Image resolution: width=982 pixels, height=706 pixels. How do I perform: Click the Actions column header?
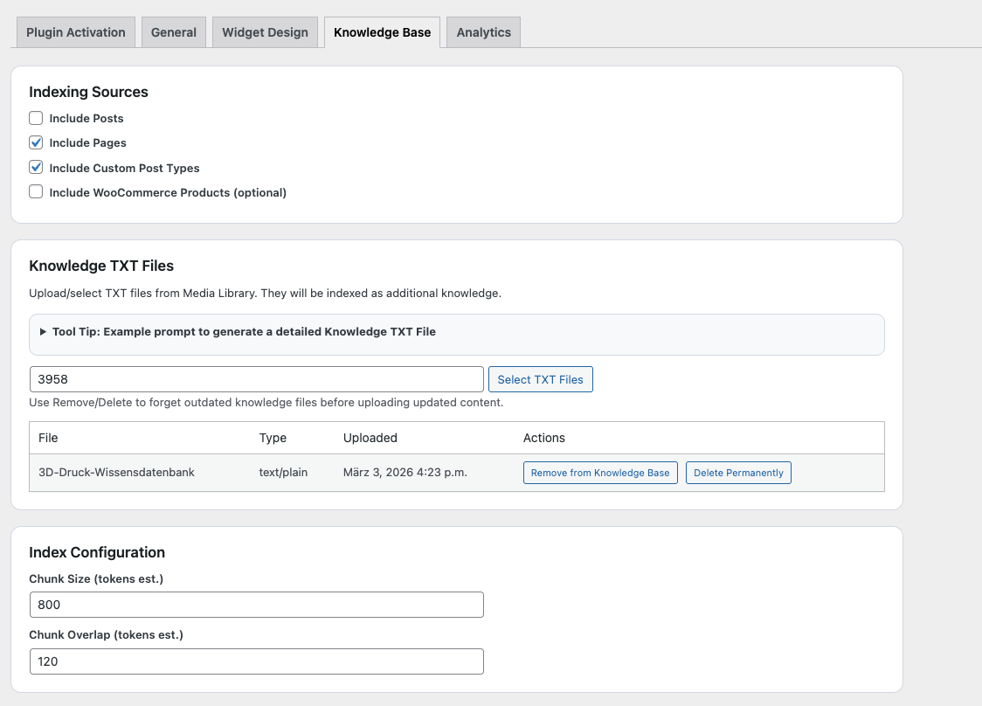click(544, 438)
